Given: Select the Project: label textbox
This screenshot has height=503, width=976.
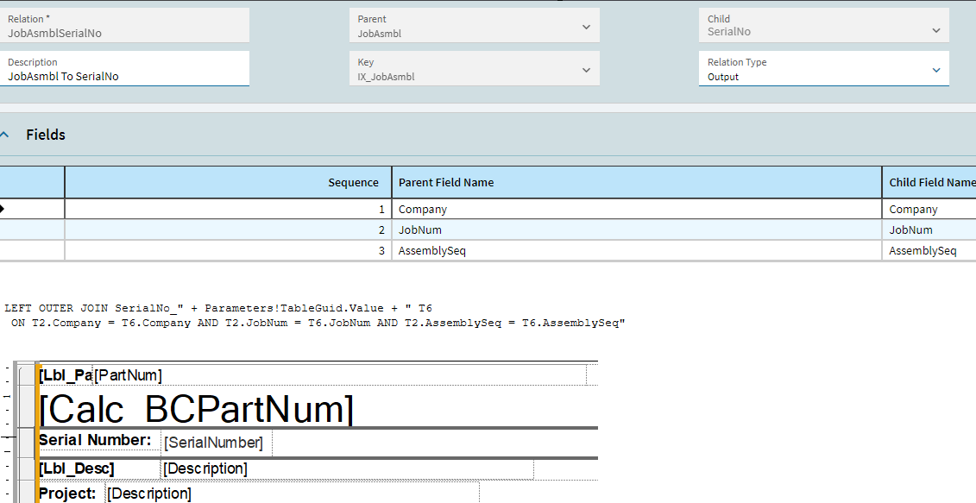Looking at the screenshot, I should [71, 494].
